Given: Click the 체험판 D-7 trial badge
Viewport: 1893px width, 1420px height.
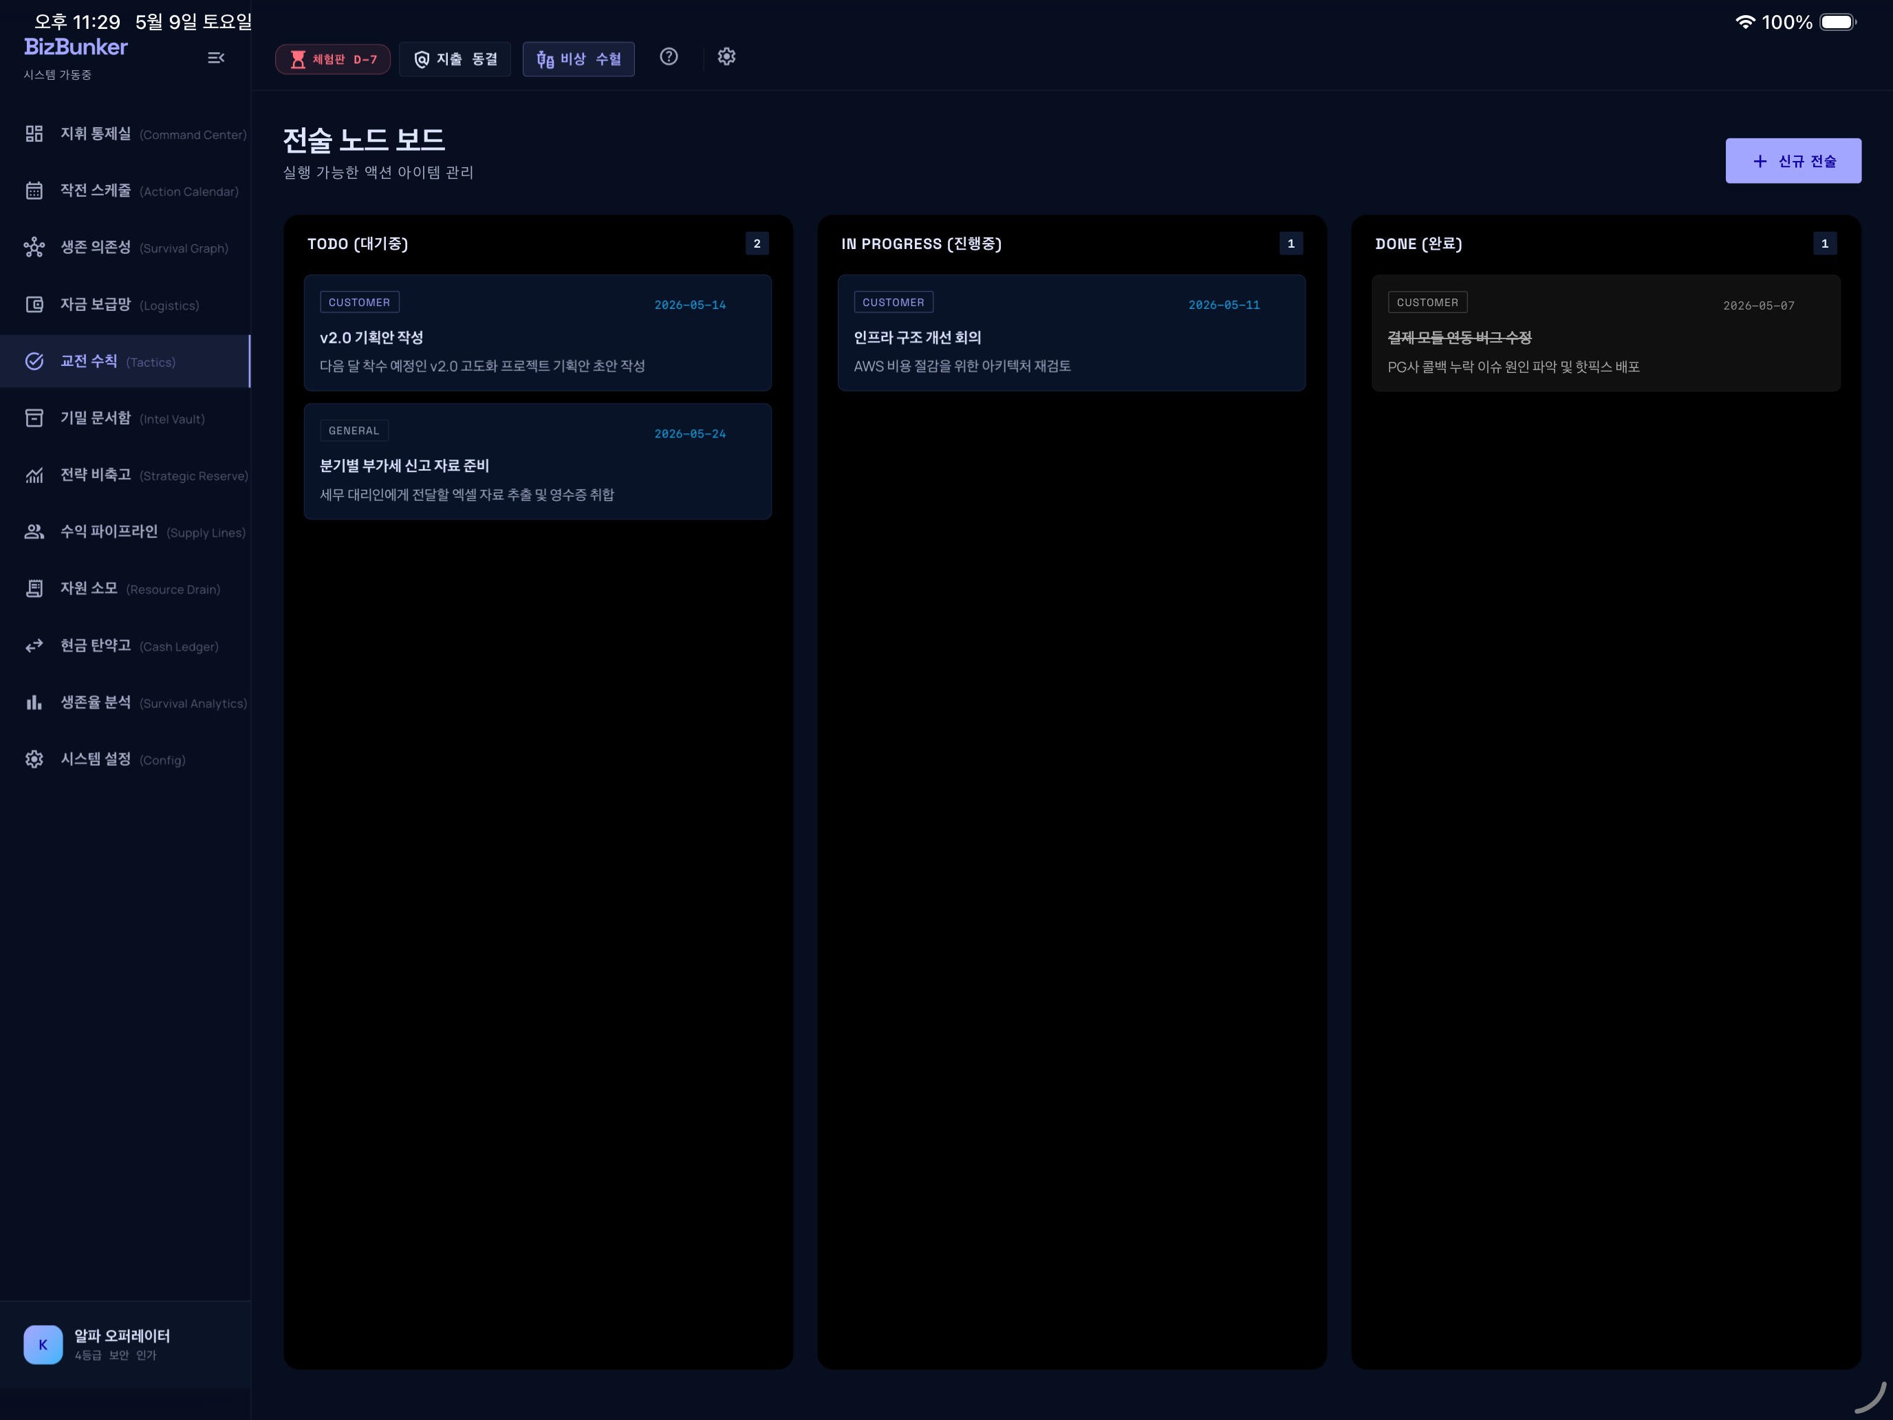Looking at the screenshot, I should (x=333, y=59).
